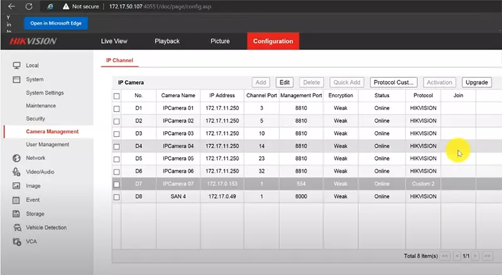Viewport: 502px width, 275px height.
Task: Click IPCamera 04 name cell
Action: pos(178,146)
